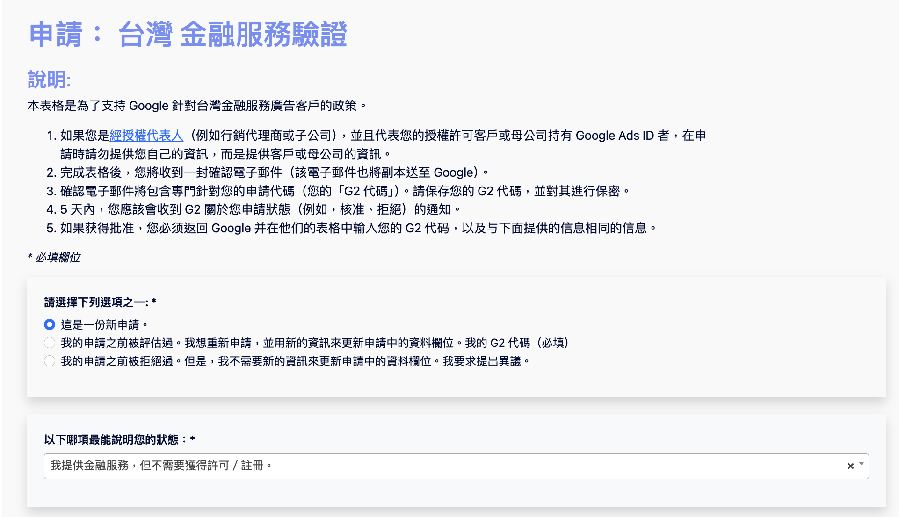899x517 pixels.
Task: Click label '請選擇下列選項之一: *'
Action: [x=100, y=302]
